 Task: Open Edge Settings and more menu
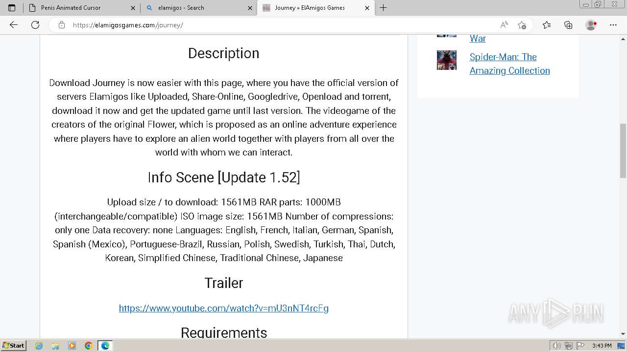pyautogui.click(x=613, y=25)
